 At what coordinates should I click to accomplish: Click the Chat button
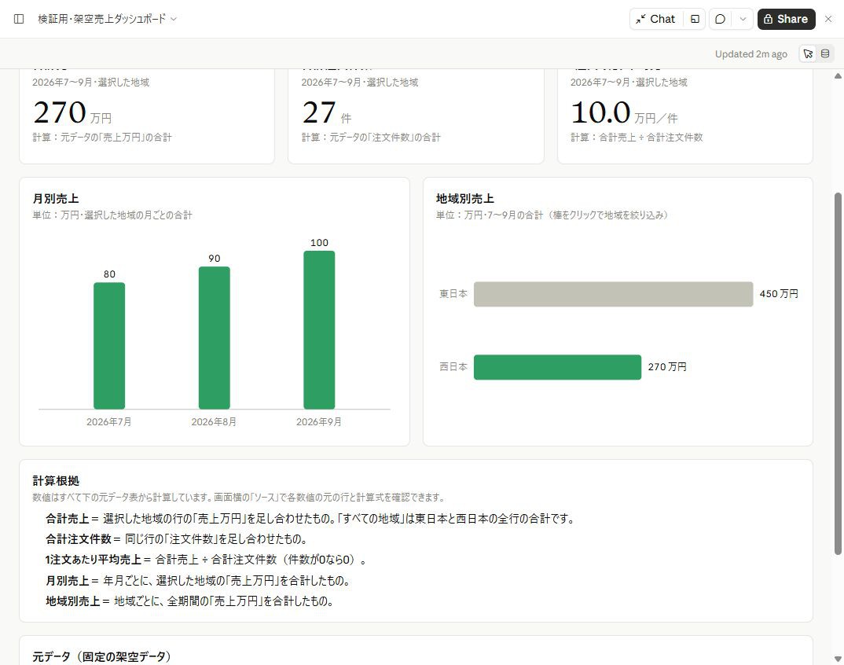[x=656, y=19]
